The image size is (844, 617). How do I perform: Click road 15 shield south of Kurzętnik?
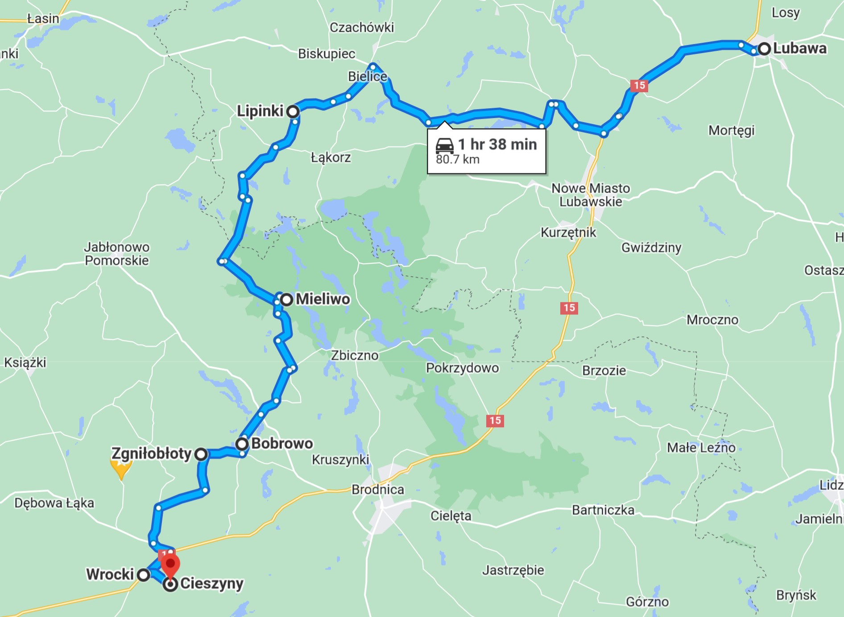[x=569, y=308]
